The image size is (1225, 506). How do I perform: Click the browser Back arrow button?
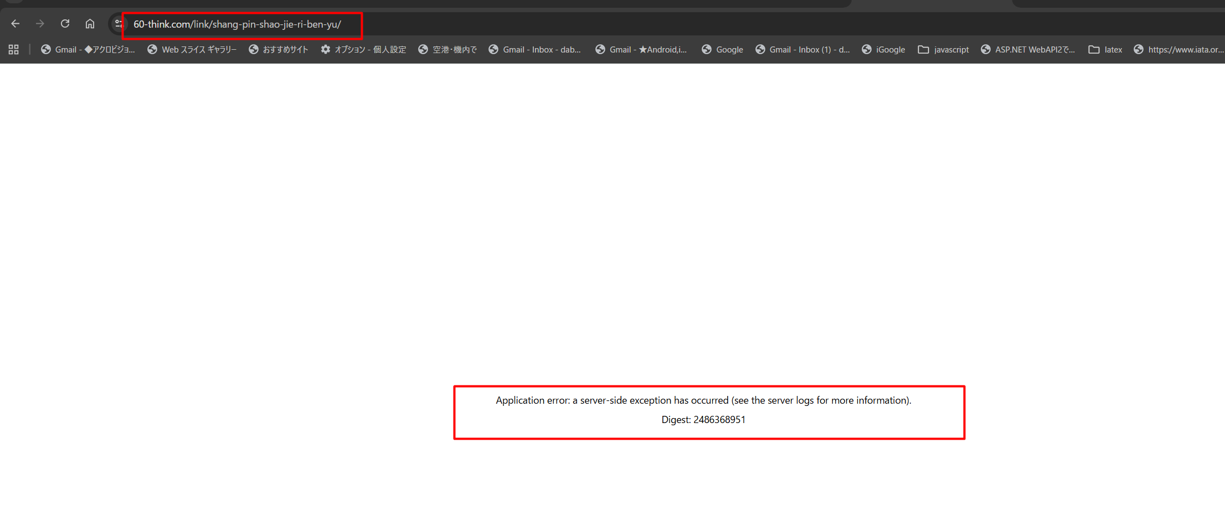point(16,24)
